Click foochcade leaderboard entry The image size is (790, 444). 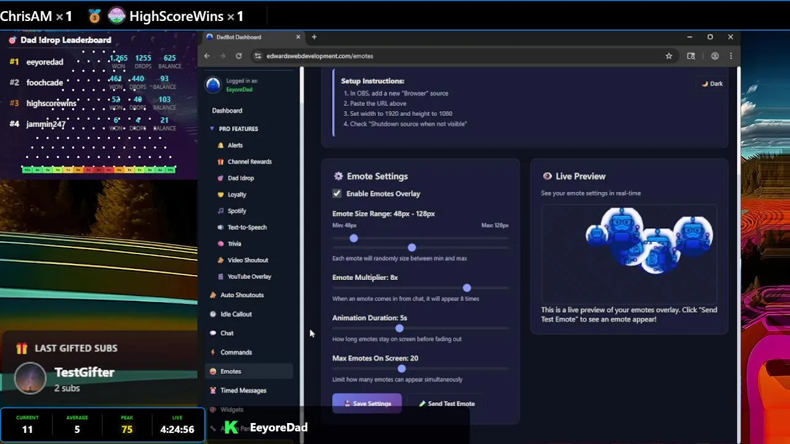click(44, 83)
